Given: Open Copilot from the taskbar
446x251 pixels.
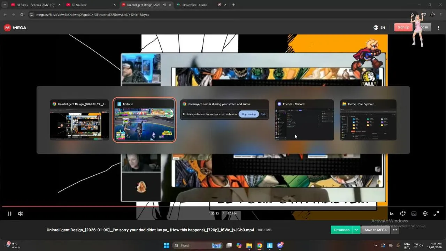Looking at the screenshot, I should pyautogui.click(x=239, y=245).
